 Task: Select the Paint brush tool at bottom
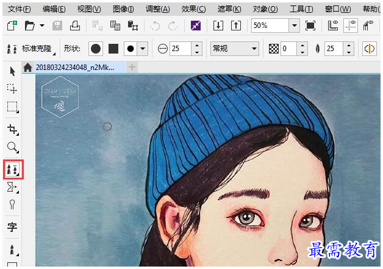12,250
